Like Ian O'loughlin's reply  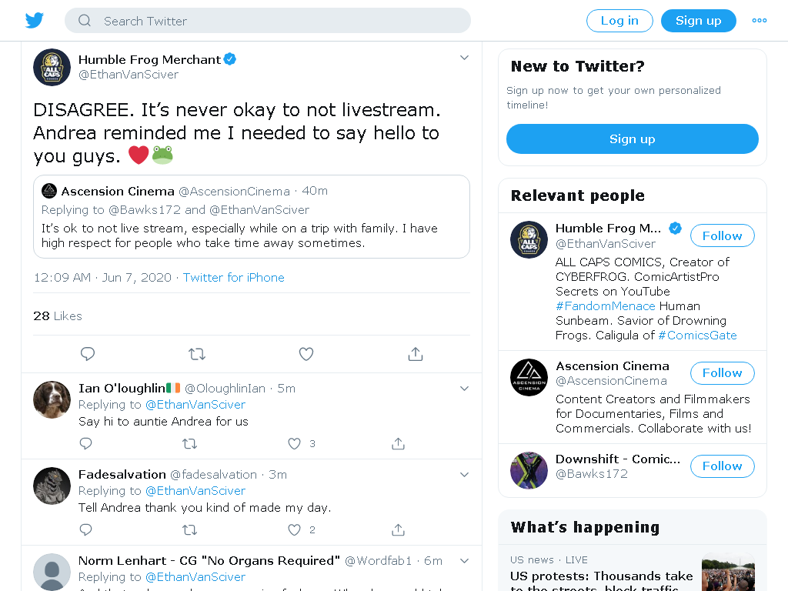pos(294,443)
